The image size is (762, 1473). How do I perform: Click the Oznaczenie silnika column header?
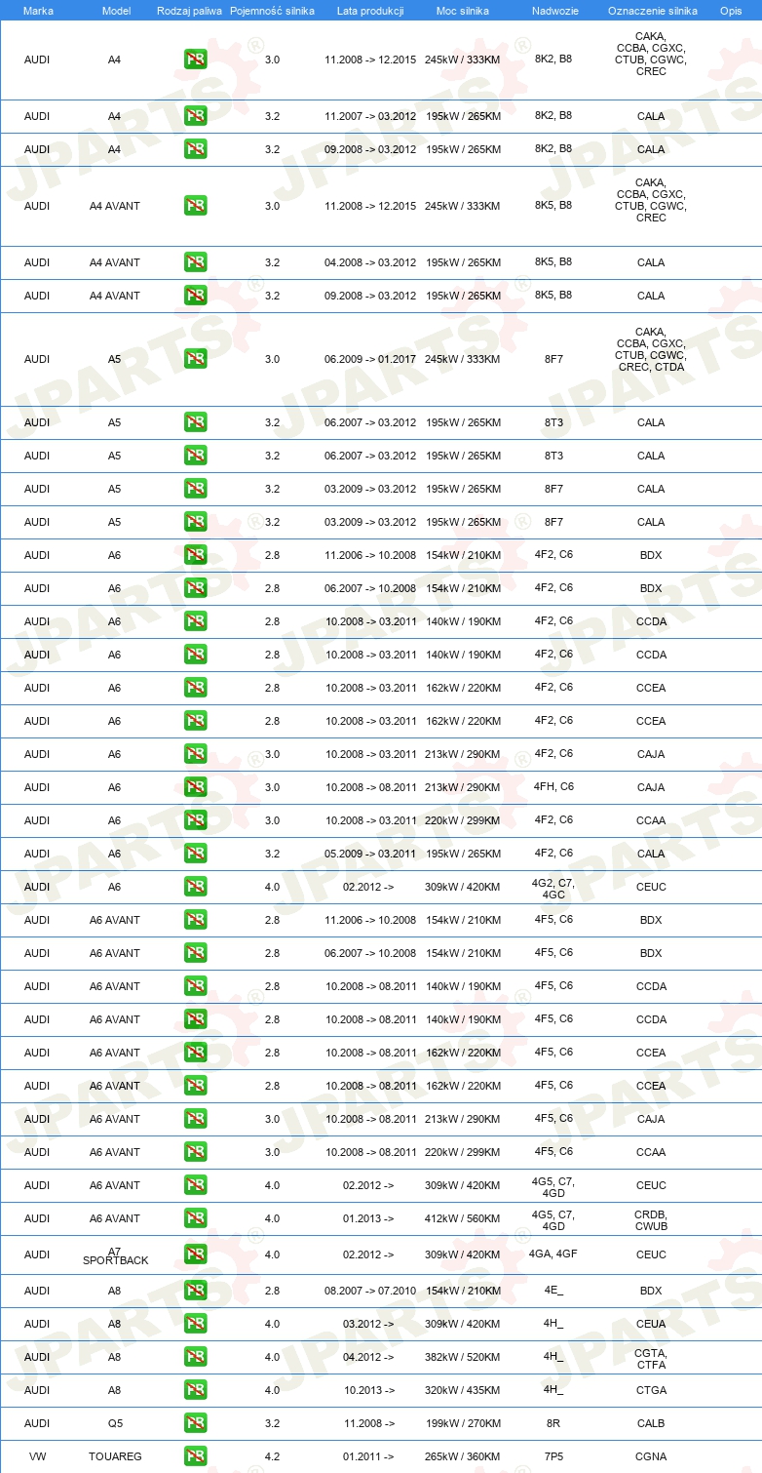652,11
